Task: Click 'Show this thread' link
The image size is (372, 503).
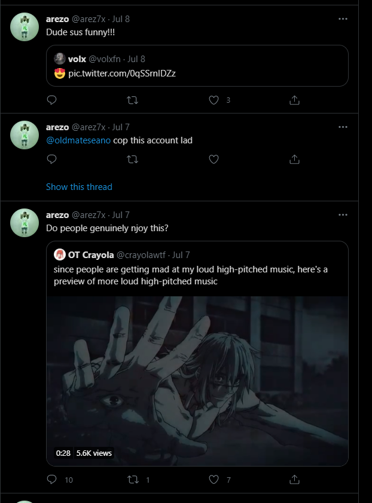Action: click(79, 187)
